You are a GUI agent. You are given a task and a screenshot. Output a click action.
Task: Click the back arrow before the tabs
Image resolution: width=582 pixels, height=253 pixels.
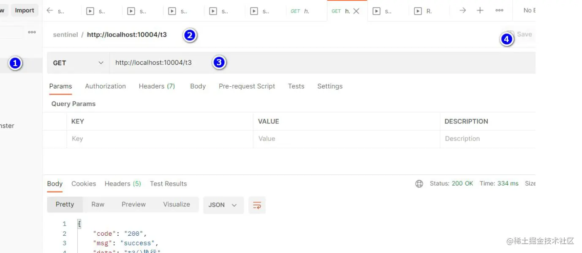pos(50,11)
